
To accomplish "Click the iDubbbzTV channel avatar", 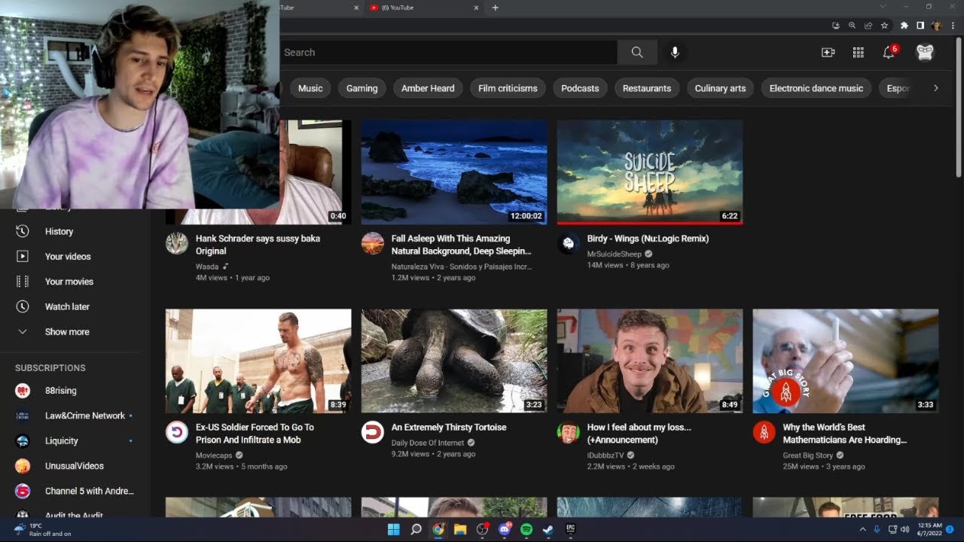I will click(569, 432).
